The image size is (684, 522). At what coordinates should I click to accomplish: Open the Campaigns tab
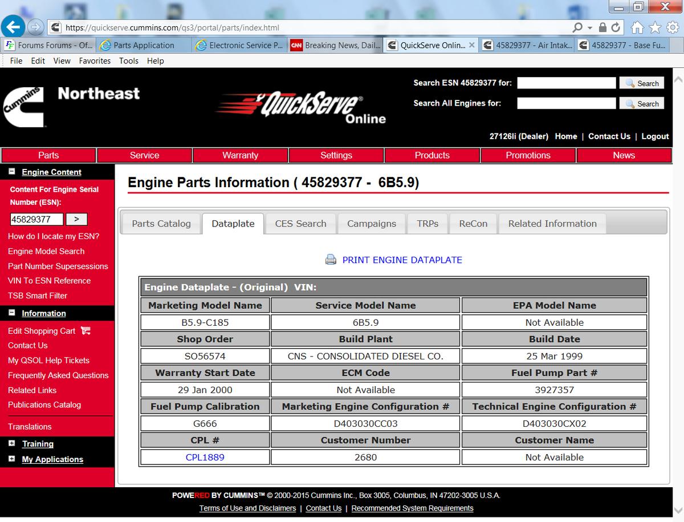tap(372, 224)
